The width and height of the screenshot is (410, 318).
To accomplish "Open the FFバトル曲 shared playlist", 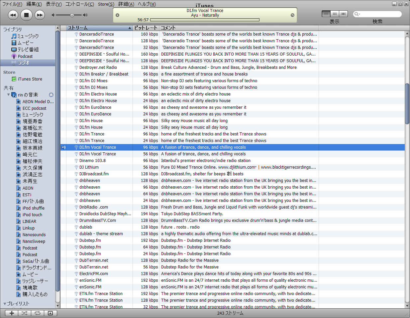I will tap(30, 201).
